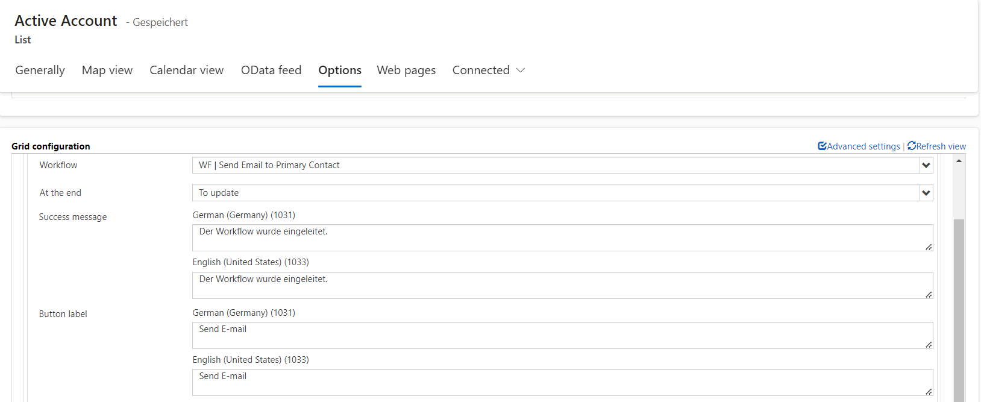Click the Refresh view circular arrows icon
This screenshot has height=402, width=981.
(x=912, y=146)
